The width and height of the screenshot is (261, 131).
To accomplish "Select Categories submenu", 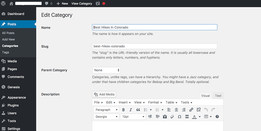I will (10, 46).
